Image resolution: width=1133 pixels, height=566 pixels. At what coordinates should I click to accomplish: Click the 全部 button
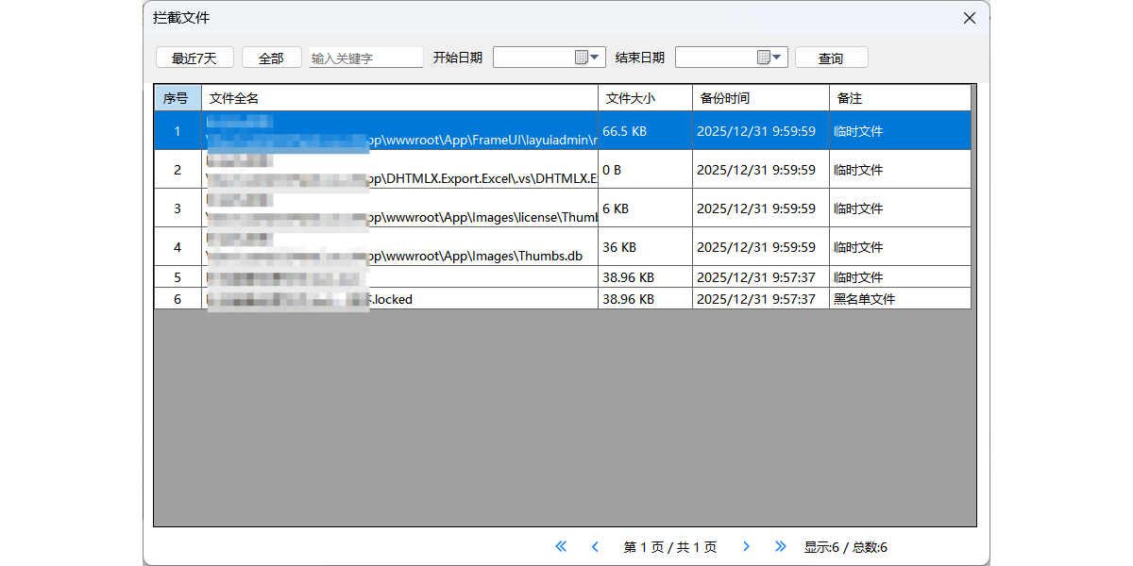coord(271,58)
